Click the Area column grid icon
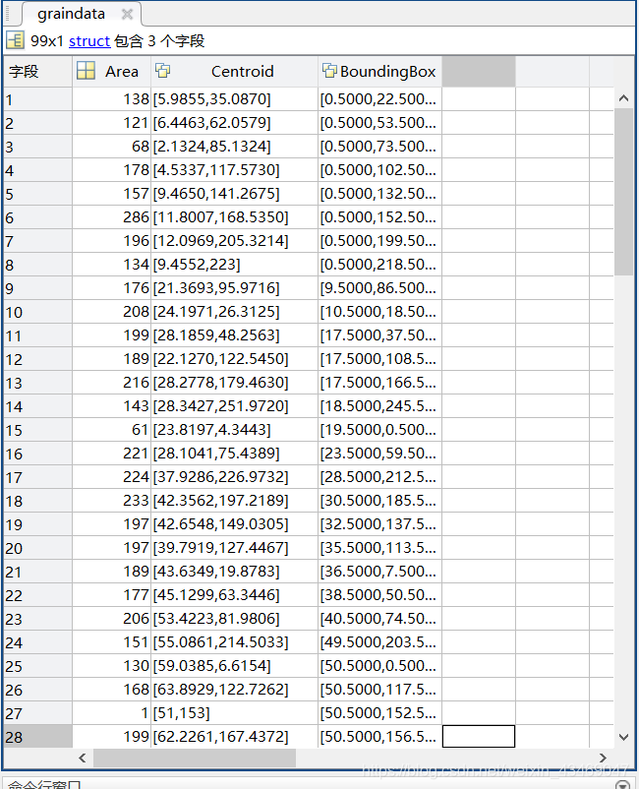 (x=86, y=71)
